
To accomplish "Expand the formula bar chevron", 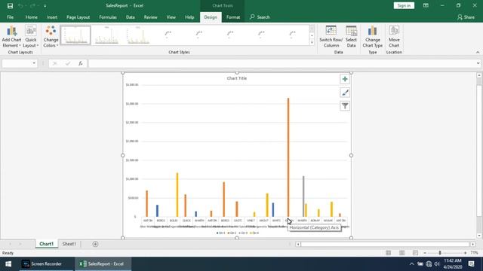I will click(x=478, y=63).
